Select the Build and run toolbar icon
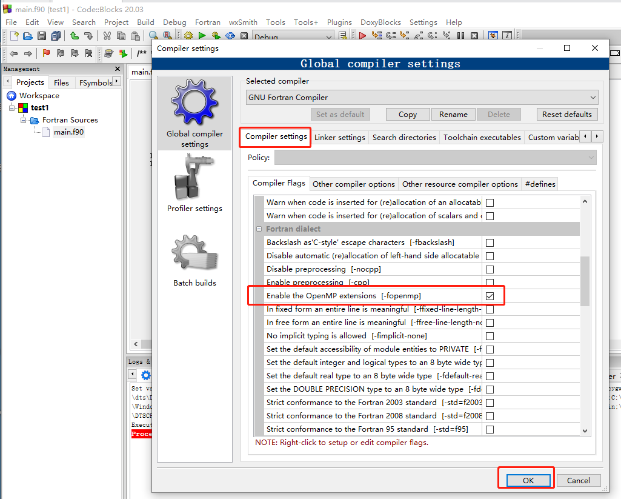Viewport: 621px width, 499px height. click(x=217, y=35)
